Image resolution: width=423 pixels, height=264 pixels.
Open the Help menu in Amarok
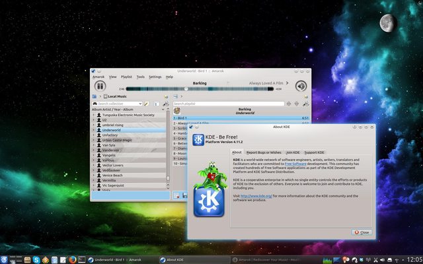(x=169, y=77)
